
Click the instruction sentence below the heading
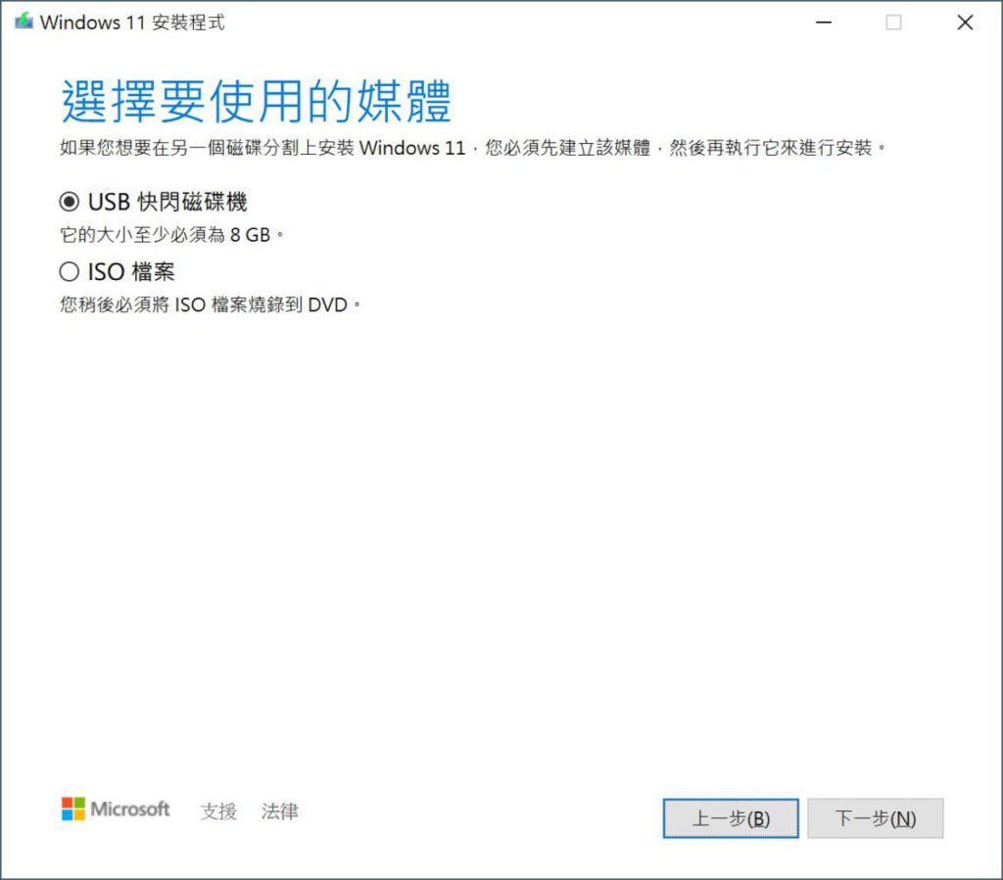(472, 148)
